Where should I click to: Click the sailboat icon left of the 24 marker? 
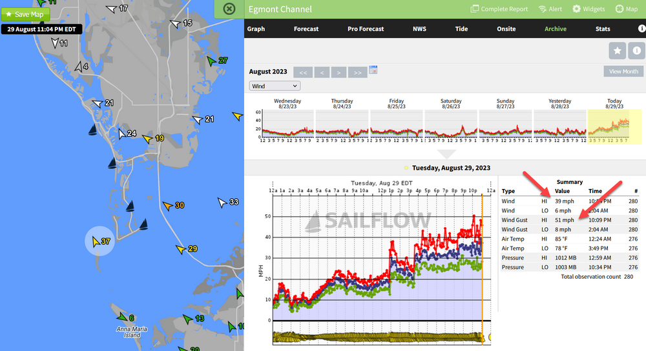click(x=93, y=130)
